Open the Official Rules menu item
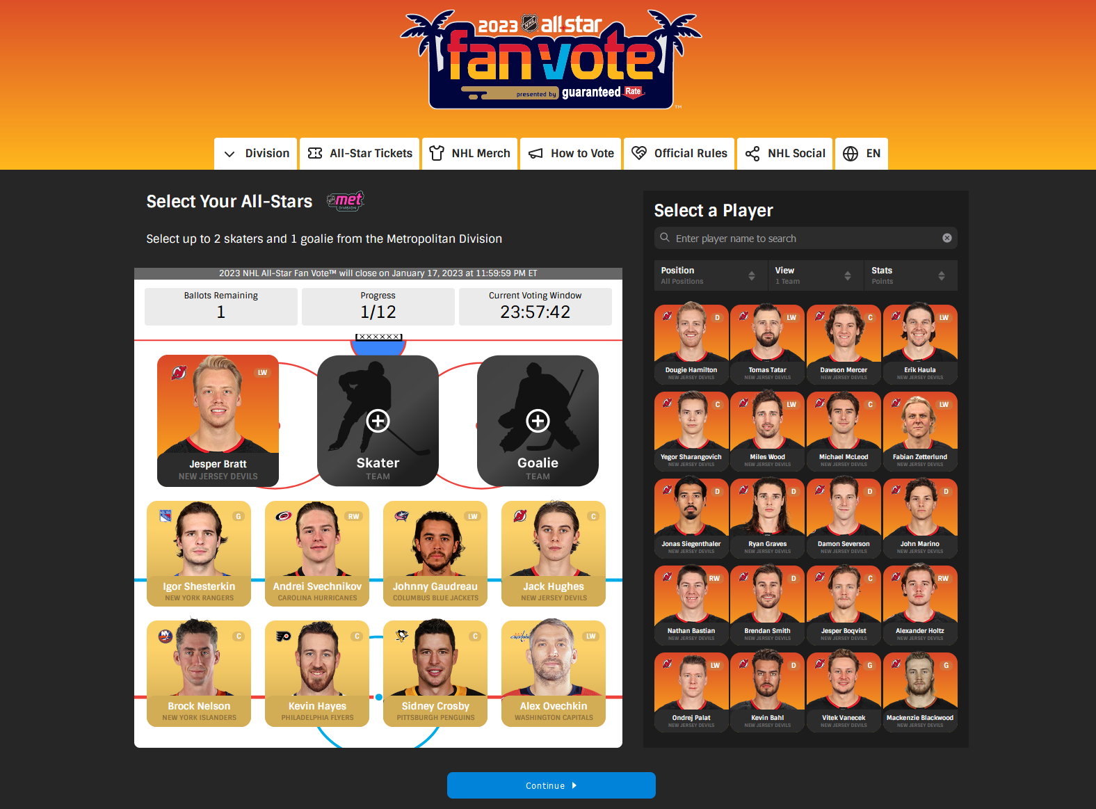 coord(679,154)
